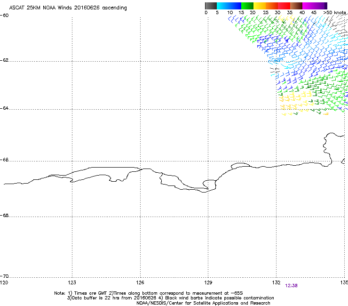Screen dimensions: 348x306
Task: Click the '>50 knots' legend label
Action: click(334, 13)
